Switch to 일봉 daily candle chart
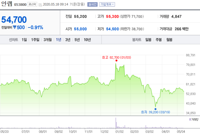Image resolution: width=200 pixels, height=137 pixels. tap(148, 40)
